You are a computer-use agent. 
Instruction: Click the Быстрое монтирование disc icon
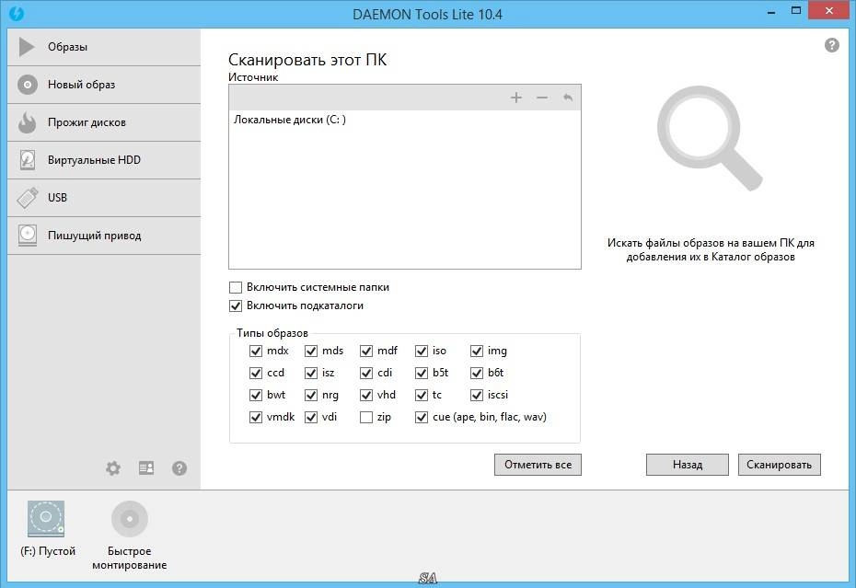(x=130, y=519)
